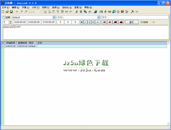Expand the Default style dropdown

pos(54,17)
